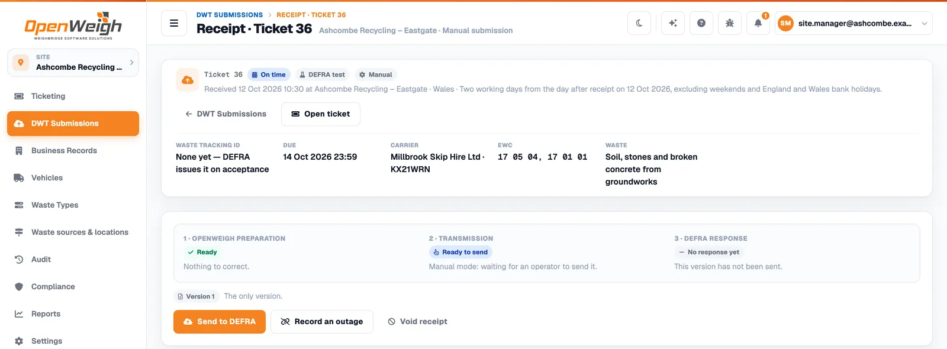Click the bug report icon

tap(730, 23)
